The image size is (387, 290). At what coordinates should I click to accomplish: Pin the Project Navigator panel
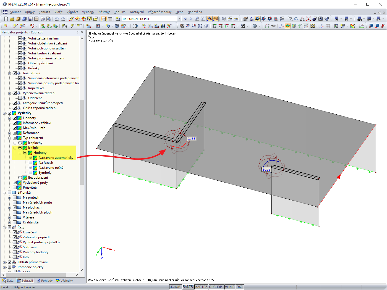(77, 32)
